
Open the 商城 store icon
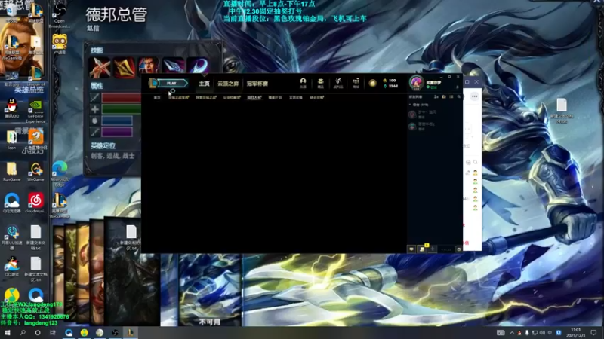[356, 83]
